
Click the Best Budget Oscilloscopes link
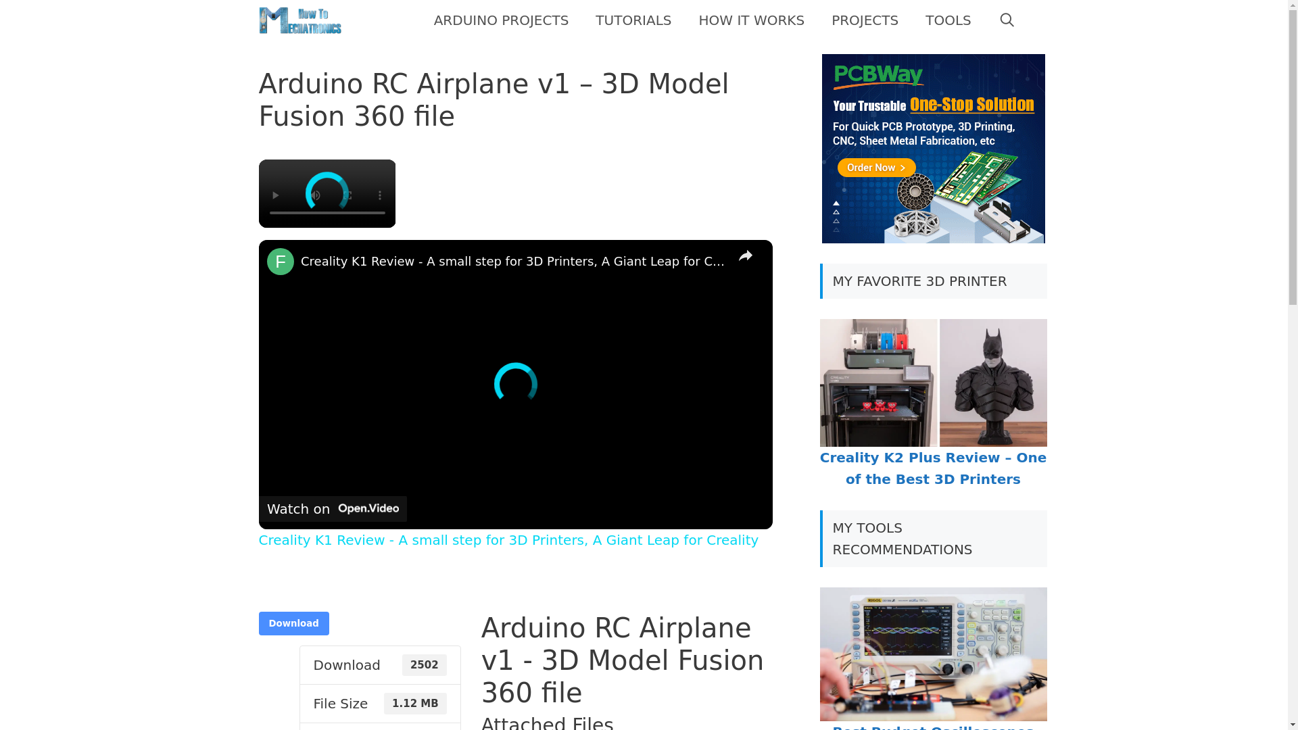[933, 727]
